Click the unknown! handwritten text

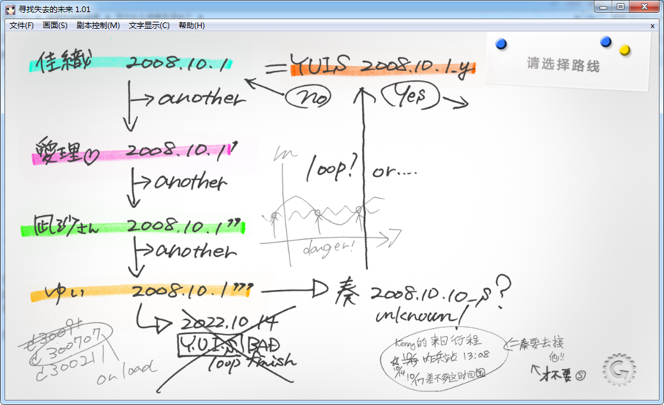pos(422,316)
